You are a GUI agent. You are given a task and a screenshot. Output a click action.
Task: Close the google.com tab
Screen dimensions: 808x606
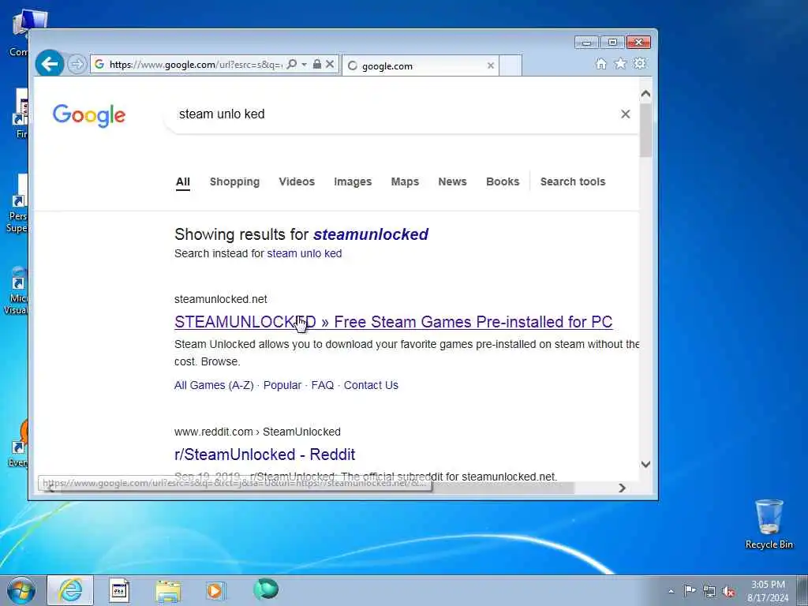tap(491, 65)
